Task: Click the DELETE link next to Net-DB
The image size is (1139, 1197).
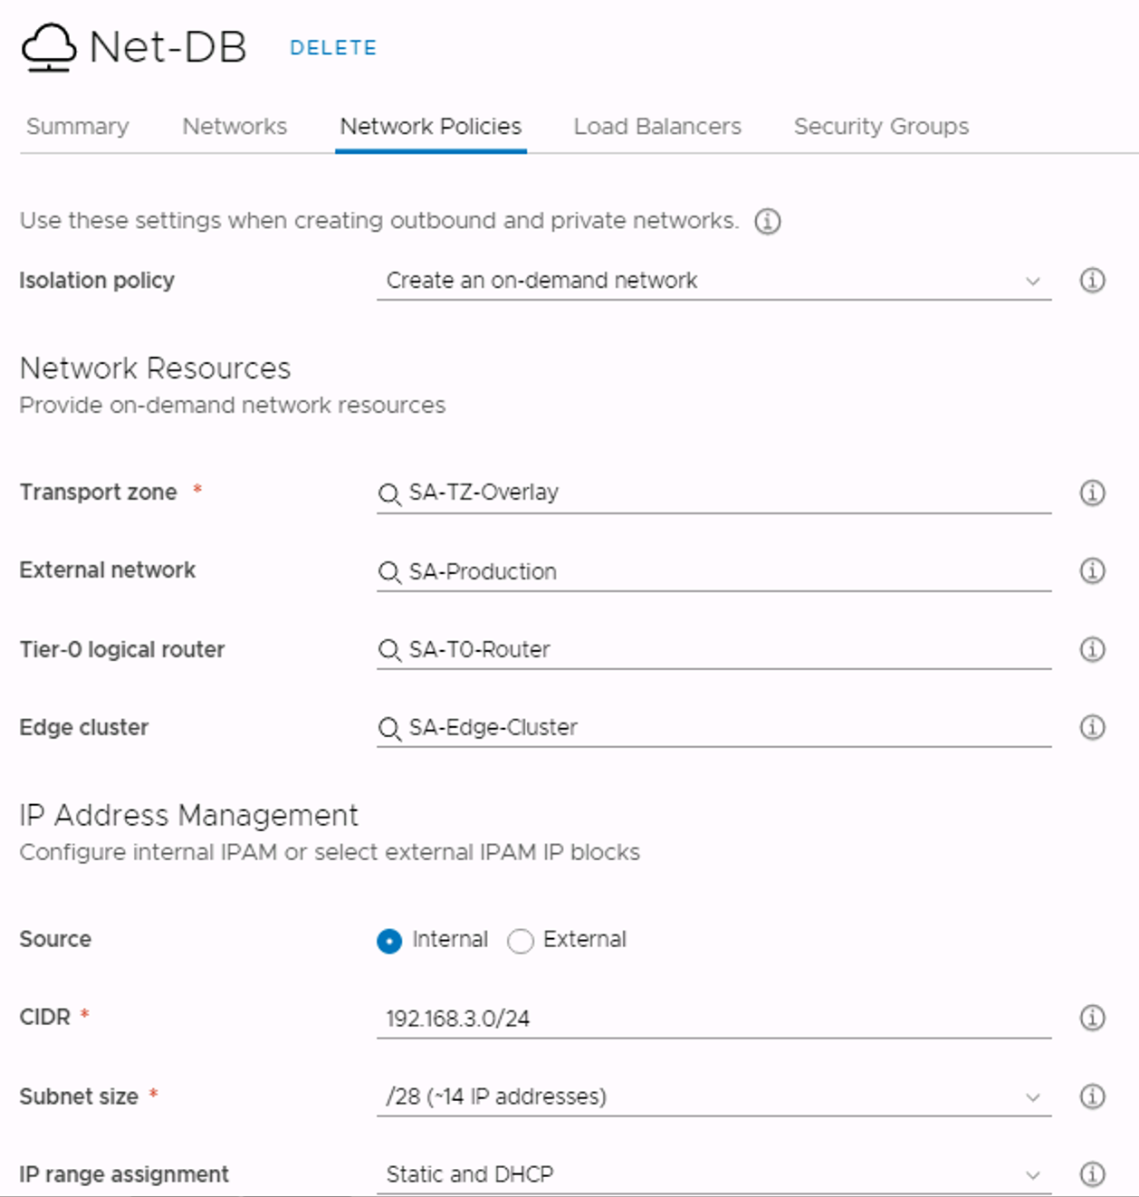Action: coord(333,48)
